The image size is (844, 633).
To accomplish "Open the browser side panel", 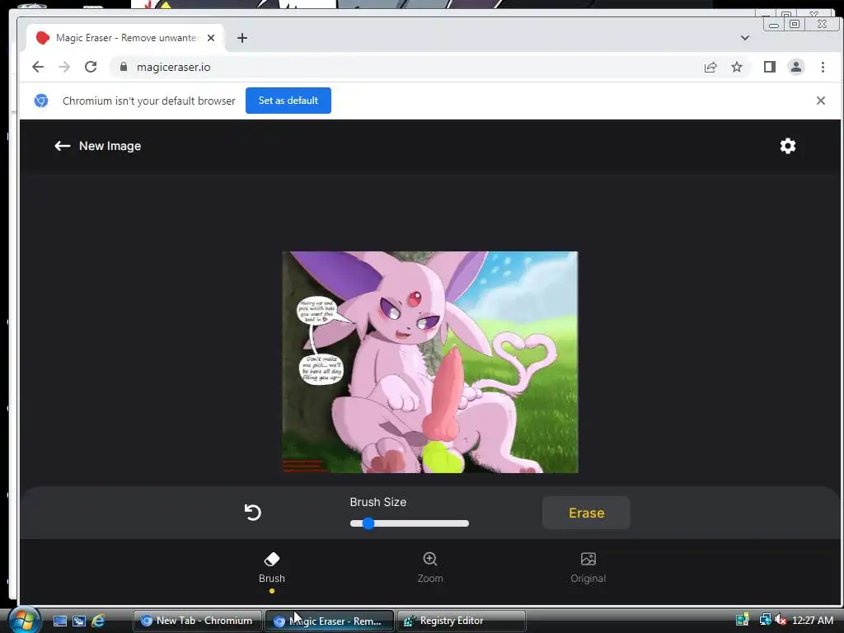I will click(770, 67).
